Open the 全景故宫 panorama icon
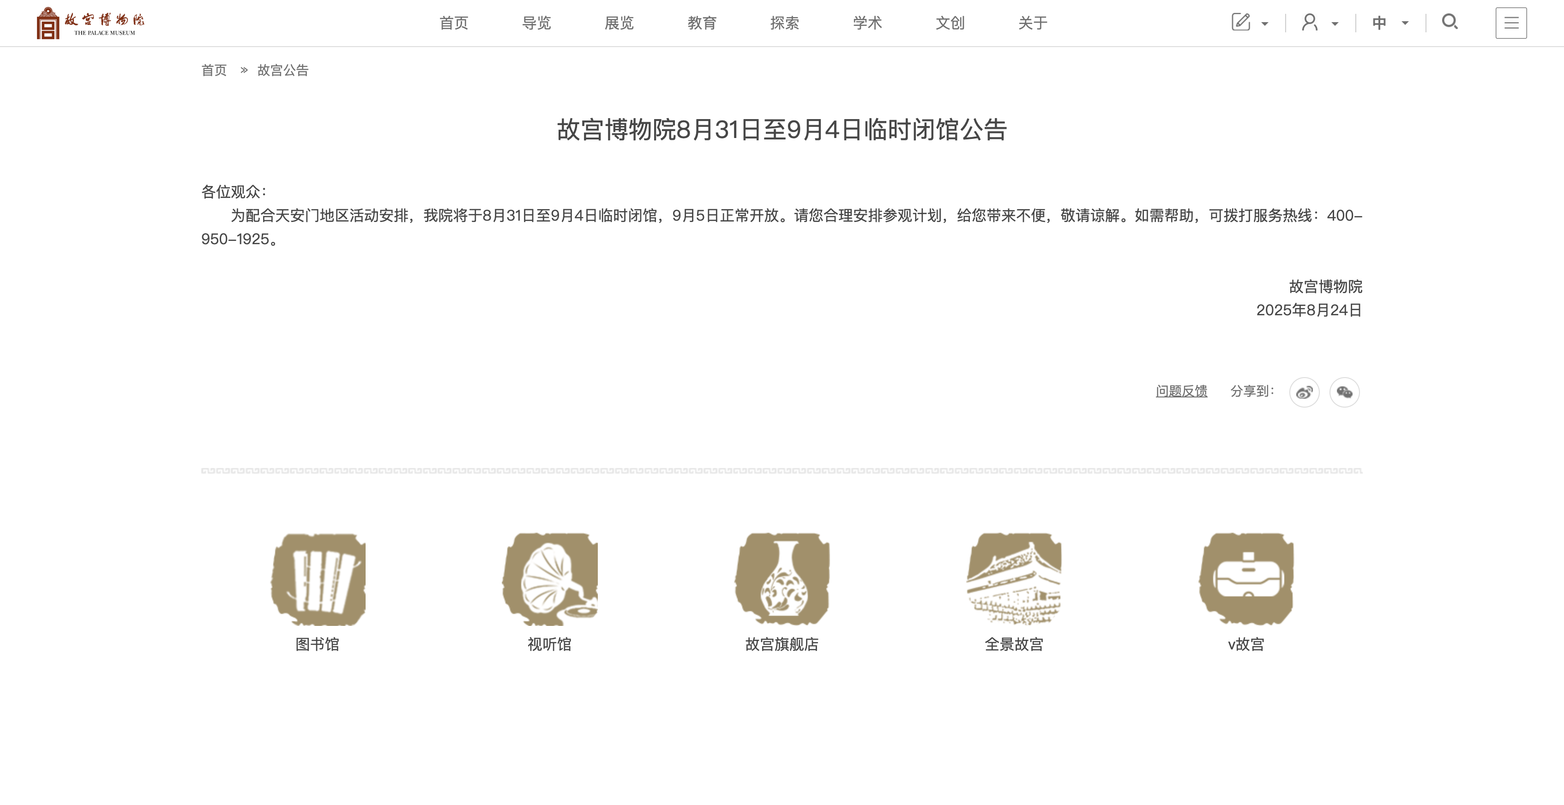Screen dimensions: 1564x805 (1013, 578)
